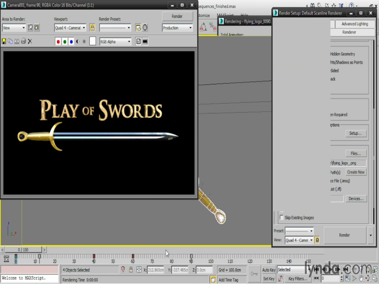Click the Add Time Tag field
379x284 pixels.
click(x=228, y=280)
